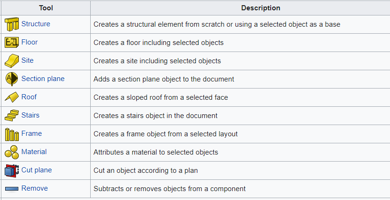Open the Section plane link
Image resolution: width=390 pixels, height=200 pixels.
(x=43, y=79)
